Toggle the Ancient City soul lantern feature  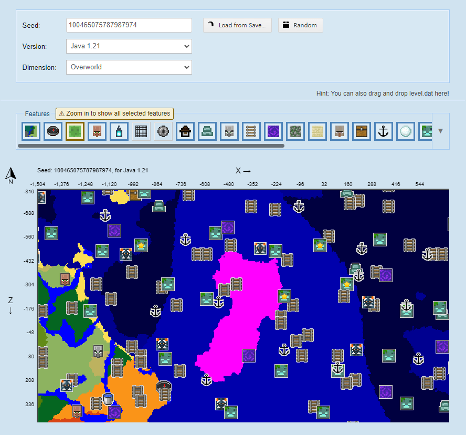[119, 131]
